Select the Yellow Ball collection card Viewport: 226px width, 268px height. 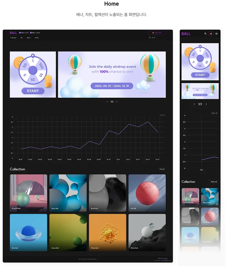point(108,232)
